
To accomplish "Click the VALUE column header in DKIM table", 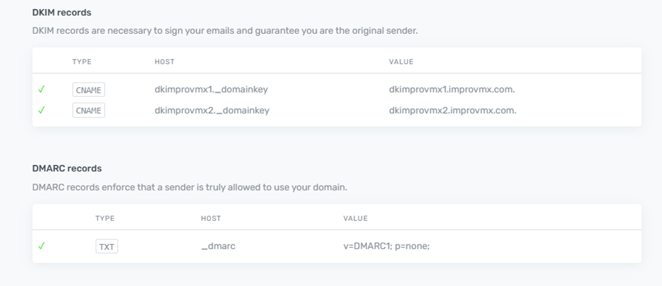I will (x=401, y=61).
